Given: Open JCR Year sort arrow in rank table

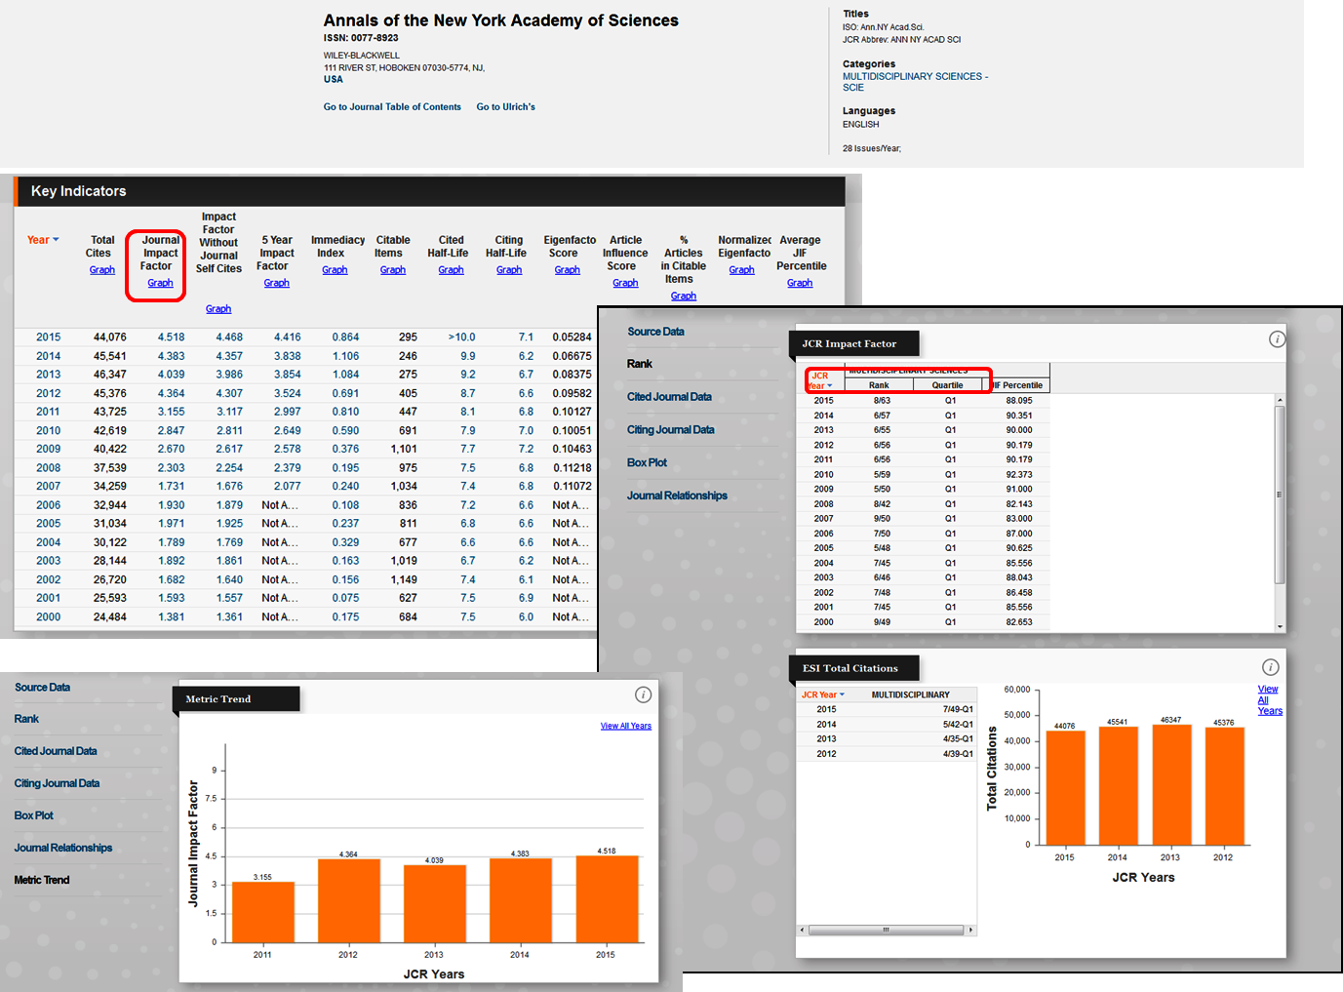Looking at the screenshot, I should (x=829, y=386).
